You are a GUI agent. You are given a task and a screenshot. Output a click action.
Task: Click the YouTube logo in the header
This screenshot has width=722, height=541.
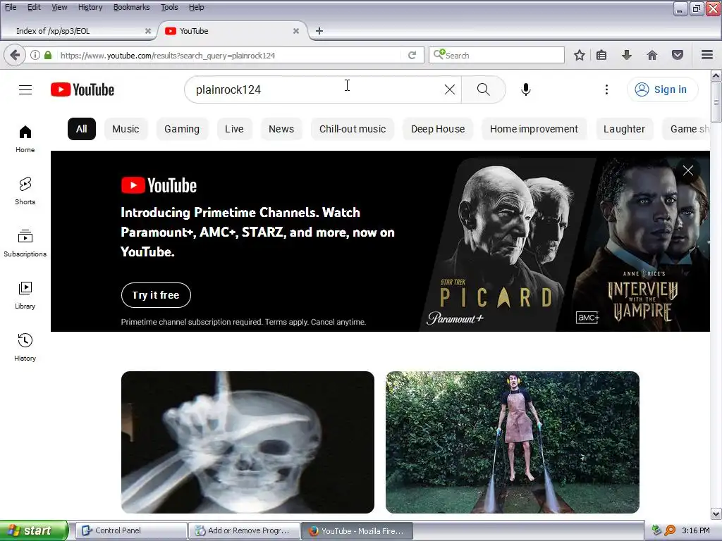[x=82, y=89]
